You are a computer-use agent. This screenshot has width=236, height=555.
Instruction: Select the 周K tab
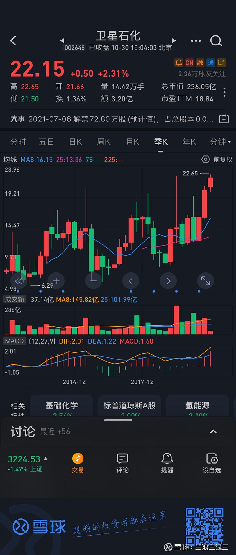[x=104, y=142]
